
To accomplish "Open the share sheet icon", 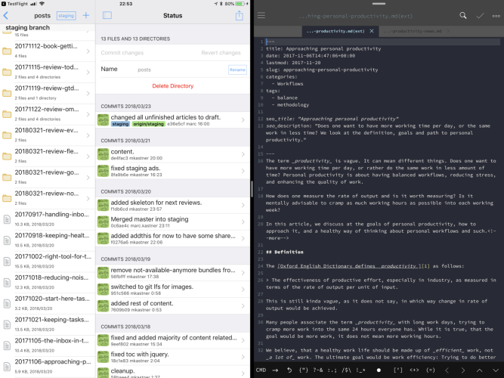I will pos(239,15).
